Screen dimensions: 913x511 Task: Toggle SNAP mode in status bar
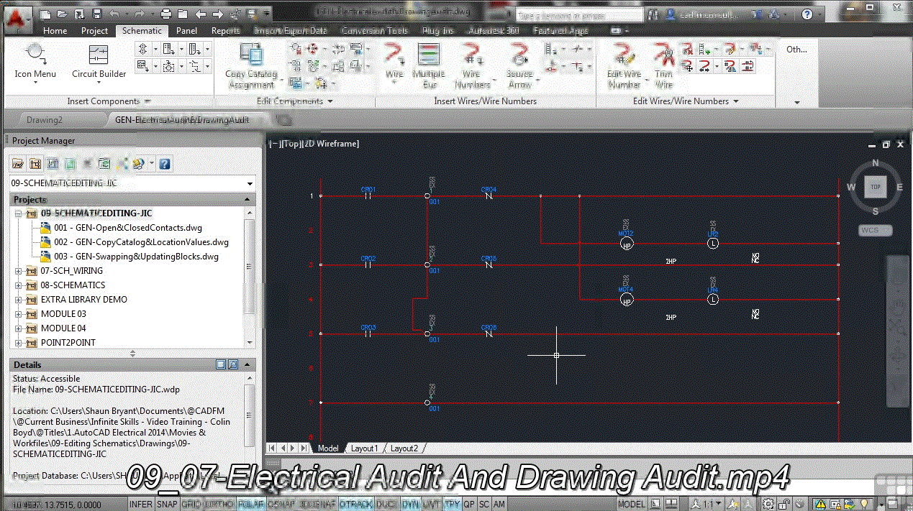(x=167, y=504)
